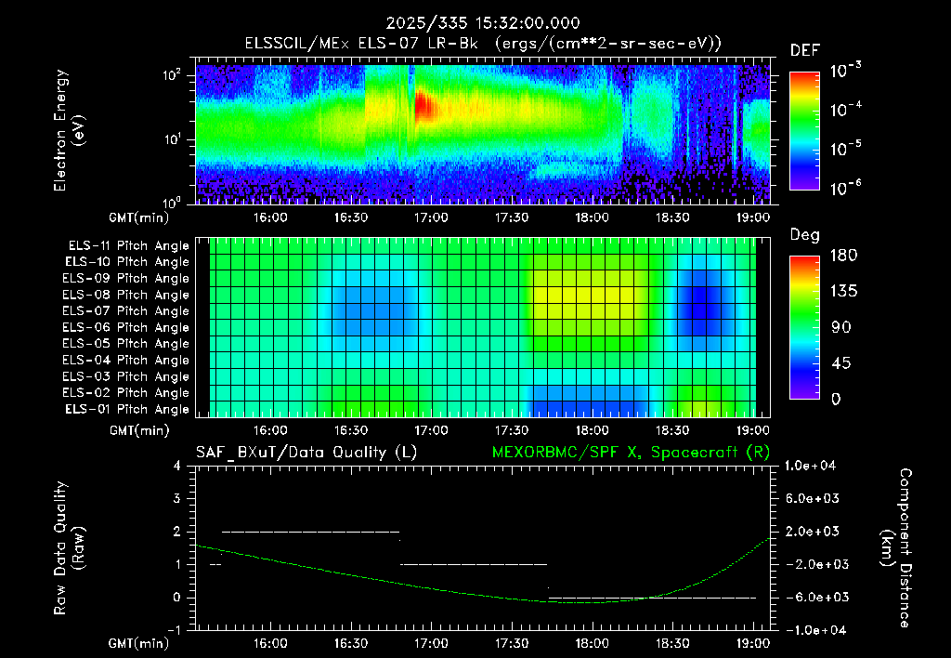Click the 18:30 time label under the spectrogram panel
The height and width of the screenshot is (658, 951).
pyautogui.click(x=672, y=217)
